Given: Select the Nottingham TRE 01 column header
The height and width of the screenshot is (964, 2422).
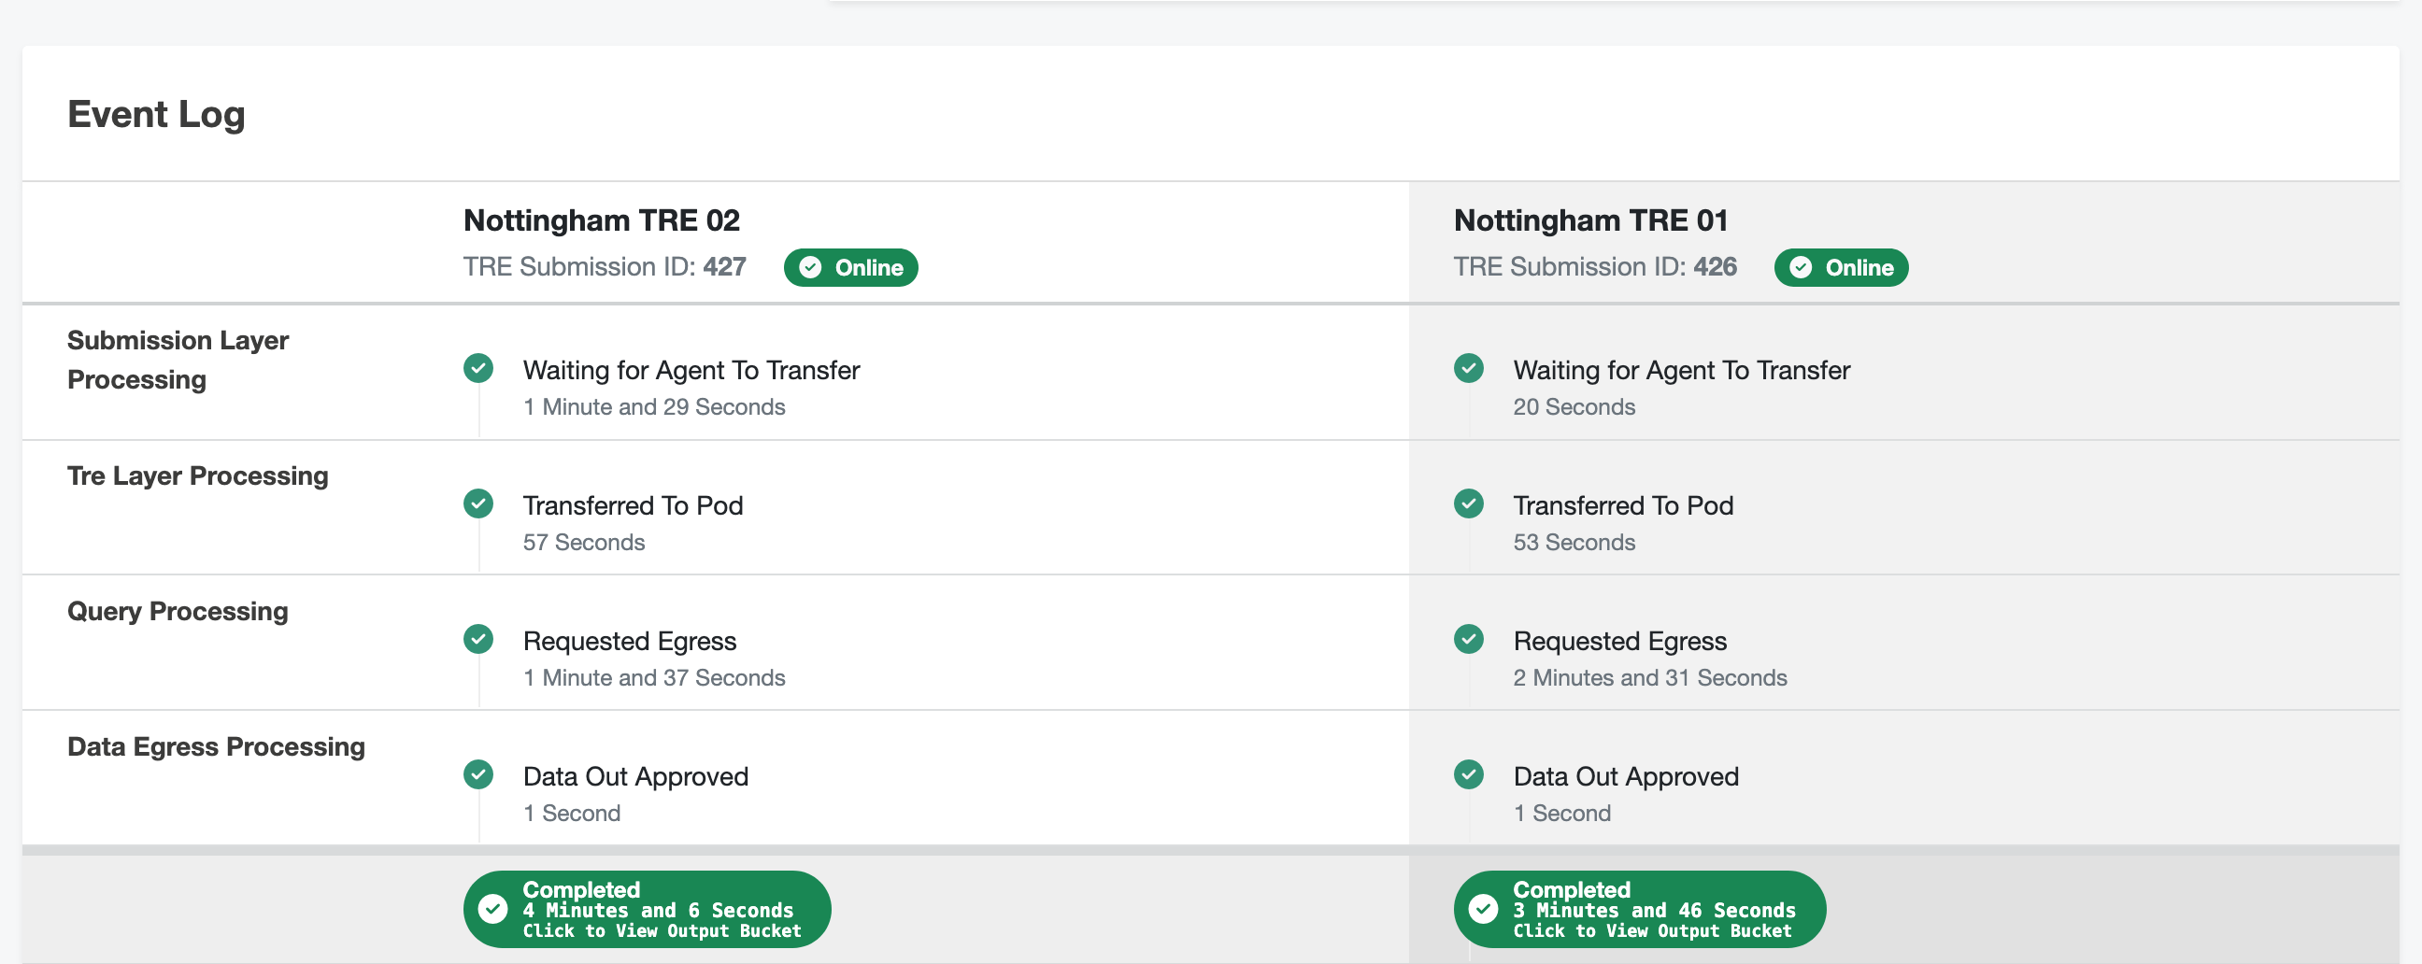Looking at the screenshot, I should (x=1591, y=220).
